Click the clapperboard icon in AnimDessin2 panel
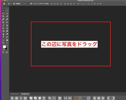The width and height of the screenshot is (126, 100). (17, 98)
